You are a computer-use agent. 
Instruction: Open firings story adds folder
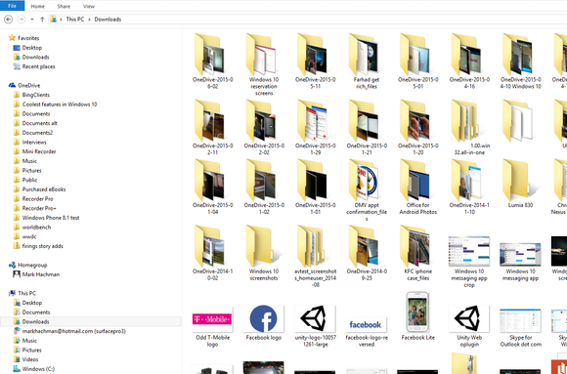click(x=42, y=246)
